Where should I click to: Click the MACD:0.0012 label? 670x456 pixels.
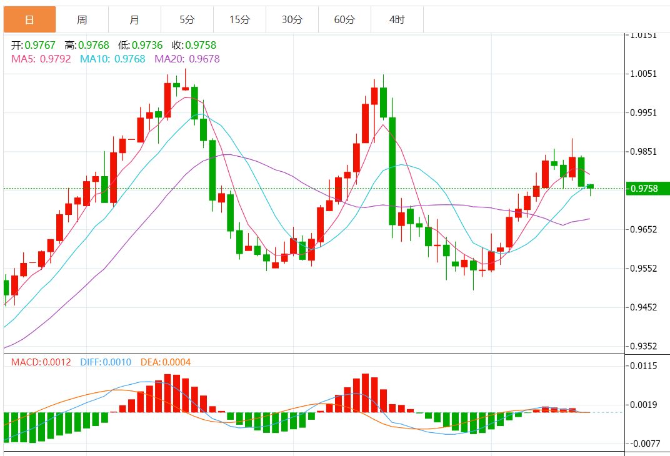41,362
